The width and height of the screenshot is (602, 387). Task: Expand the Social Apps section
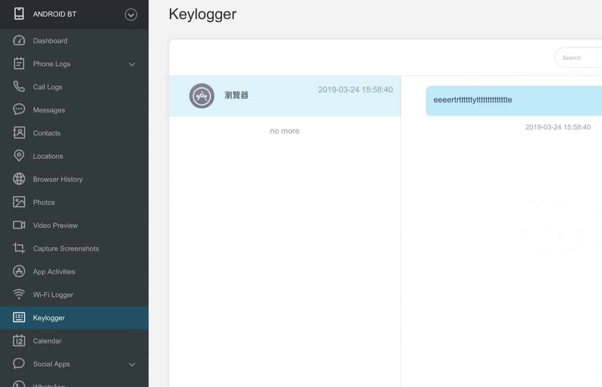(x=132, y=364)
